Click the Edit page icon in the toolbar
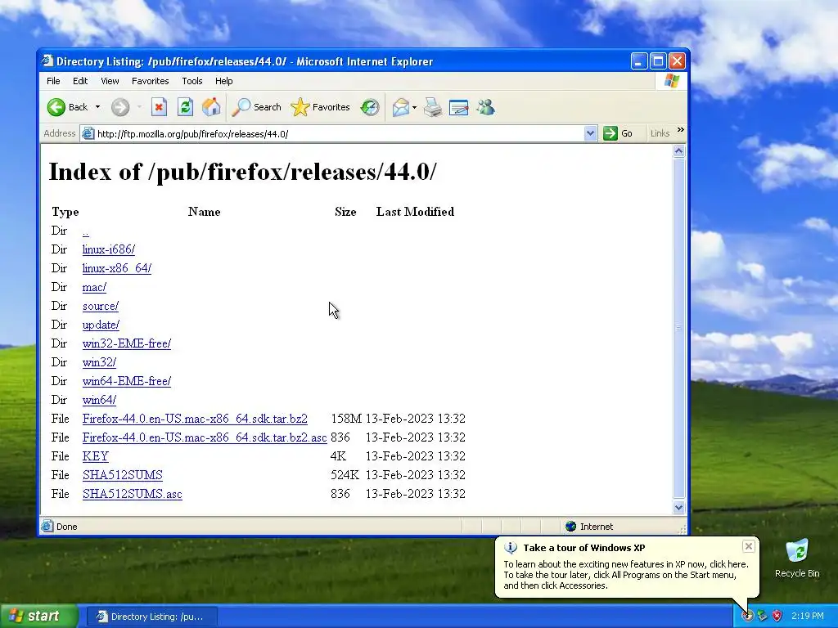838x628 pixels. coord(458,107)
